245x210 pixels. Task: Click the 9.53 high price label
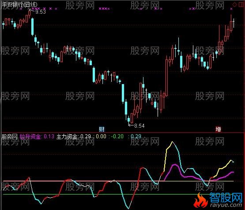coord(41,12)
